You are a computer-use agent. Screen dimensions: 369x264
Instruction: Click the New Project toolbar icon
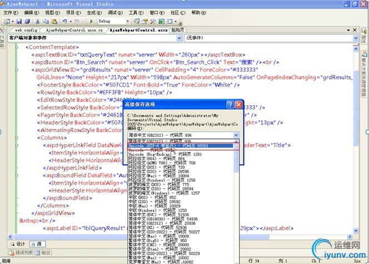pyautogui.click(x=7, y=22)
